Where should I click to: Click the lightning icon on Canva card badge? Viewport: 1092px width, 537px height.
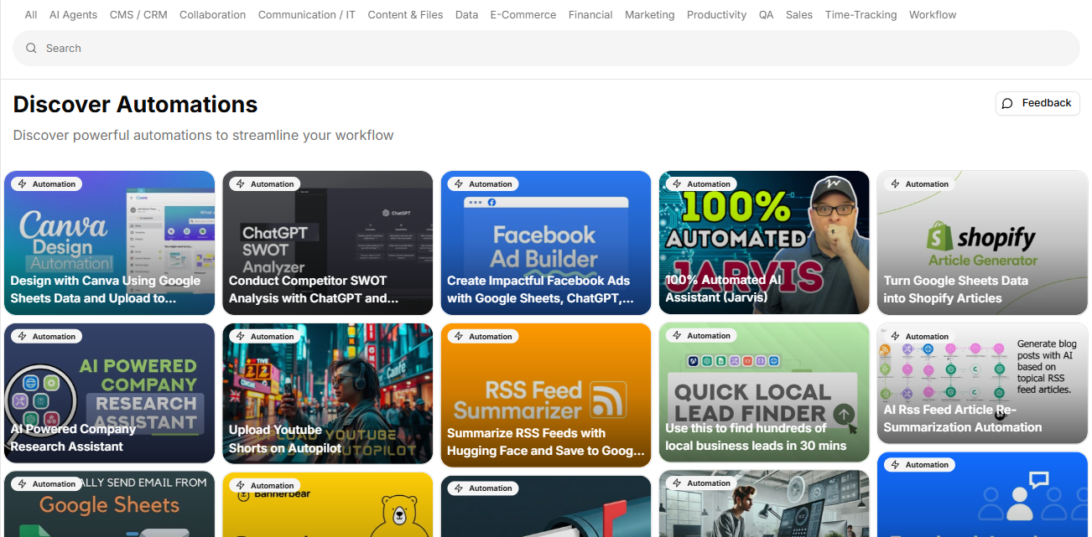[x=23, y=184]
